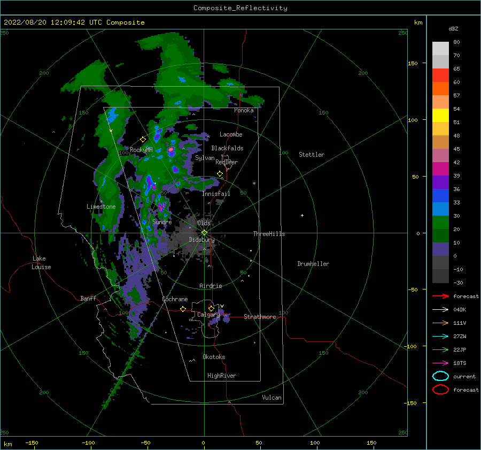Click the Calgary city label
The width and height of the screenshot is (481, 450).
tap(208, 315)
